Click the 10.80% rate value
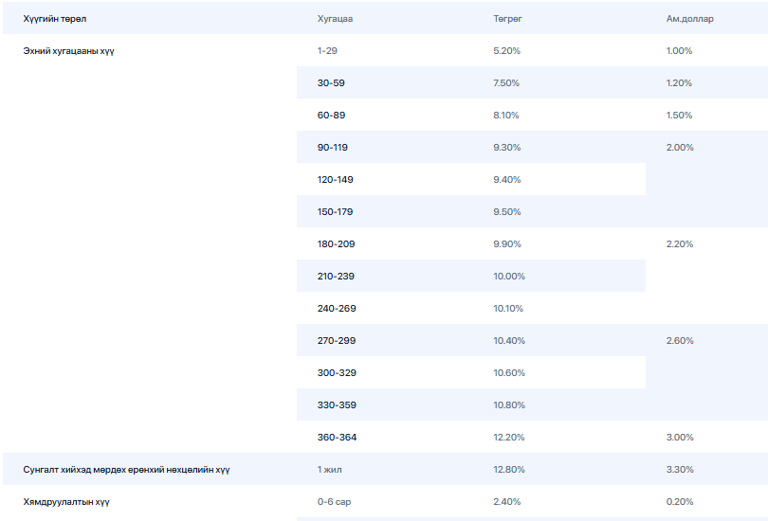 509,404
